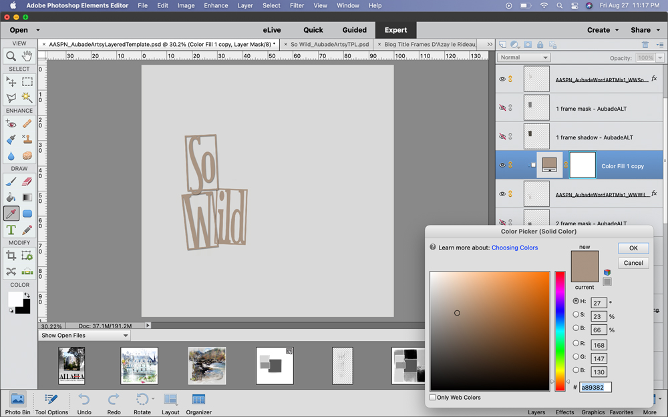
Task: Expand the Create dropdown arrow
Action: (617, 30)
